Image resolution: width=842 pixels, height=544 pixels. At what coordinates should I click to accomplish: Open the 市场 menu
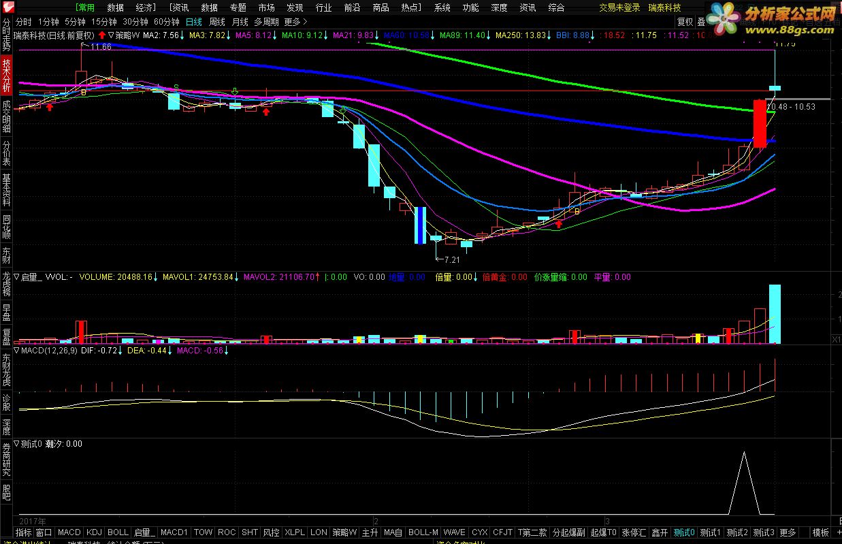pos(266,7)
